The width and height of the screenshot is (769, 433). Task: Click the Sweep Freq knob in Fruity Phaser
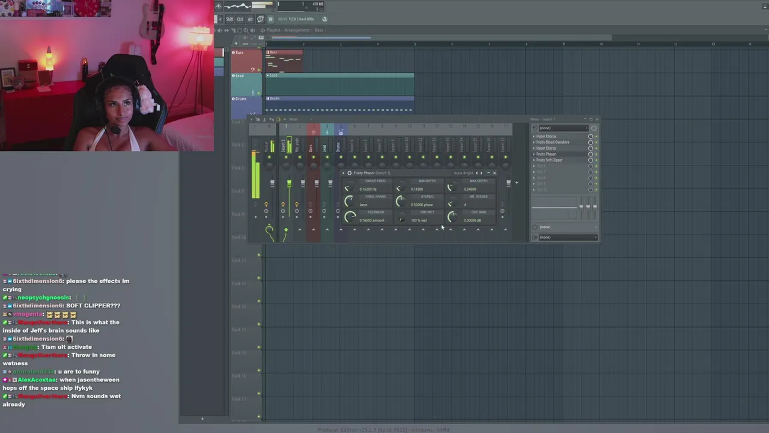pos(350,186)
